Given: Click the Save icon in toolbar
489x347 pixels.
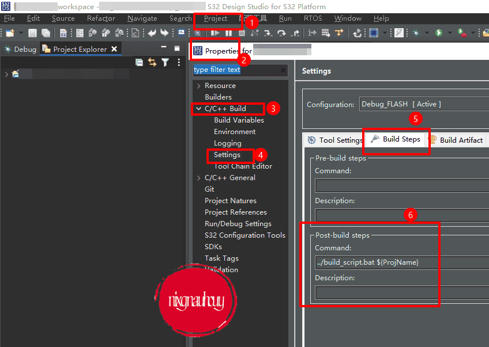Looking at the screenshot, I should [x=32, y=33].
